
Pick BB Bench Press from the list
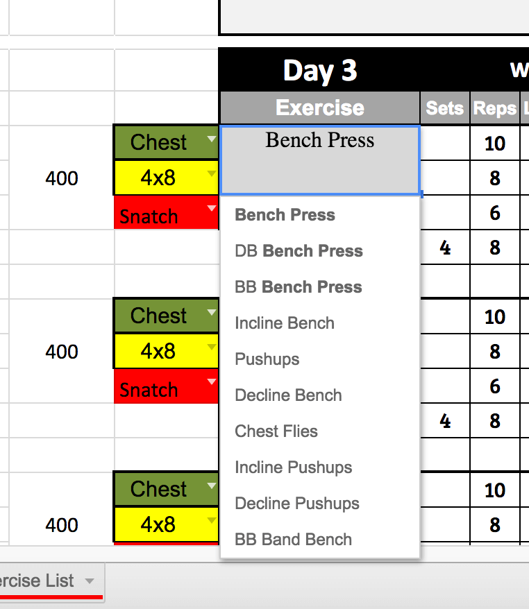pyautogui.click(x=299, y=287)
